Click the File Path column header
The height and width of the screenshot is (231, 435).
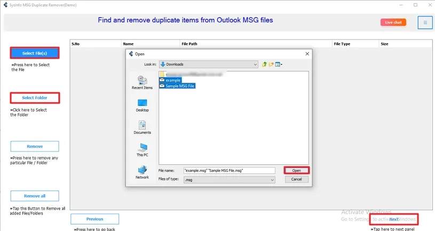pyautogui.click(x=189, y=44)
